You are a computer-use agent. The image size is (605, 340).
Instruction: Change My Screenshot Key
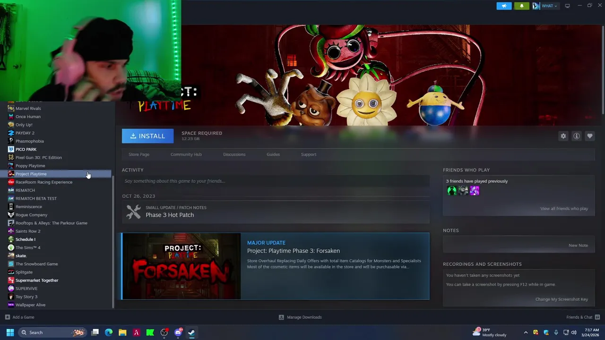562,299
